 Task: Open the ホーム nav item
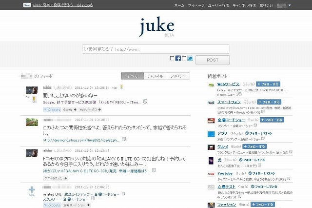(x=179, y=5)
